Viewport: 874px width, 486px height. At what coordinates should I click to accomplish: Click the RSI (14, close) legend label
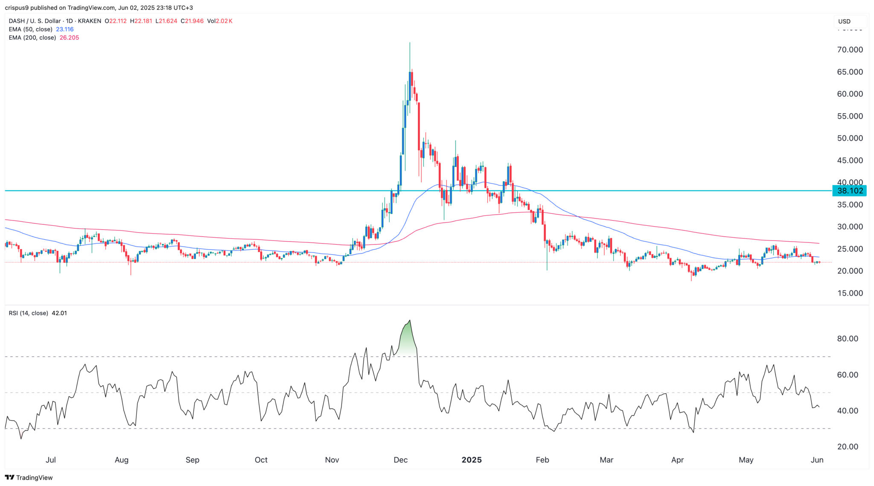[x=29, y=313]
